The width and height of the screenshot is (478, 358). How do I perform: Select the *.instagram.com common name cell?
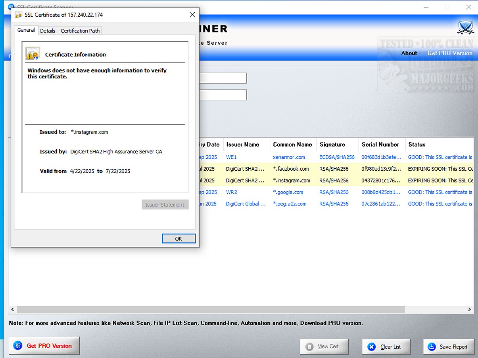point(292,180)
